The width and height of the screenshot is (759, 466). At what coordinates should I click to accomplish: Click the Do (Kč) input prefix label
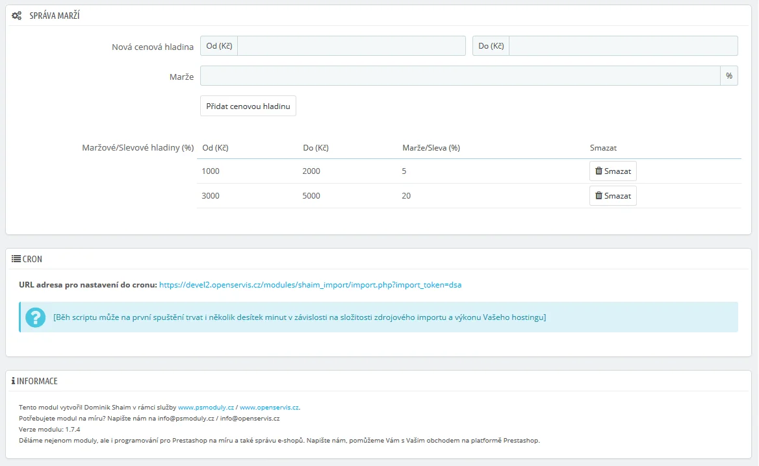[491, 46]
